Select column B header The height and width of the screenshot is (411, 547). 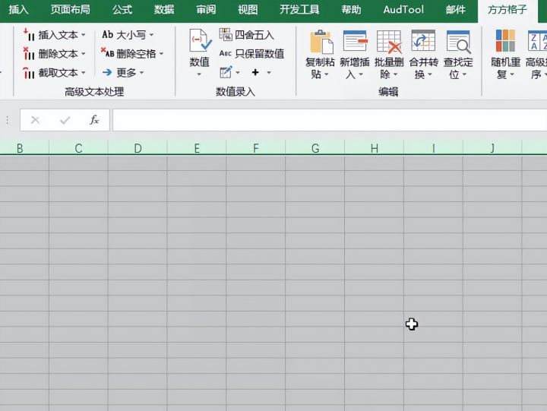coord(24,148)
